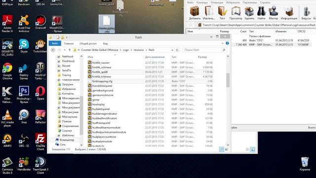Sort WinRAR list by CRC32 column
Screen dimensions: 316x178
302,32
